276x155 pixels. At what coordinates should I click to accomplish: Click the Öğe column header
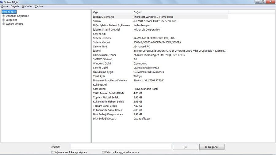112,12
